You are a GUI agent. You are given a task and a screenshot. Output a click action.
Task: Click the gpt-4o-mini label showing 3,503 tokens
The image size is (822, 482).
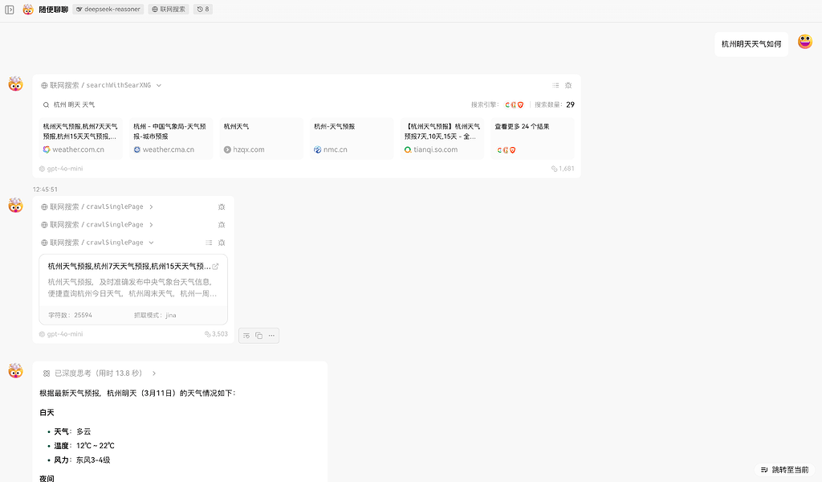click(61, 334)
